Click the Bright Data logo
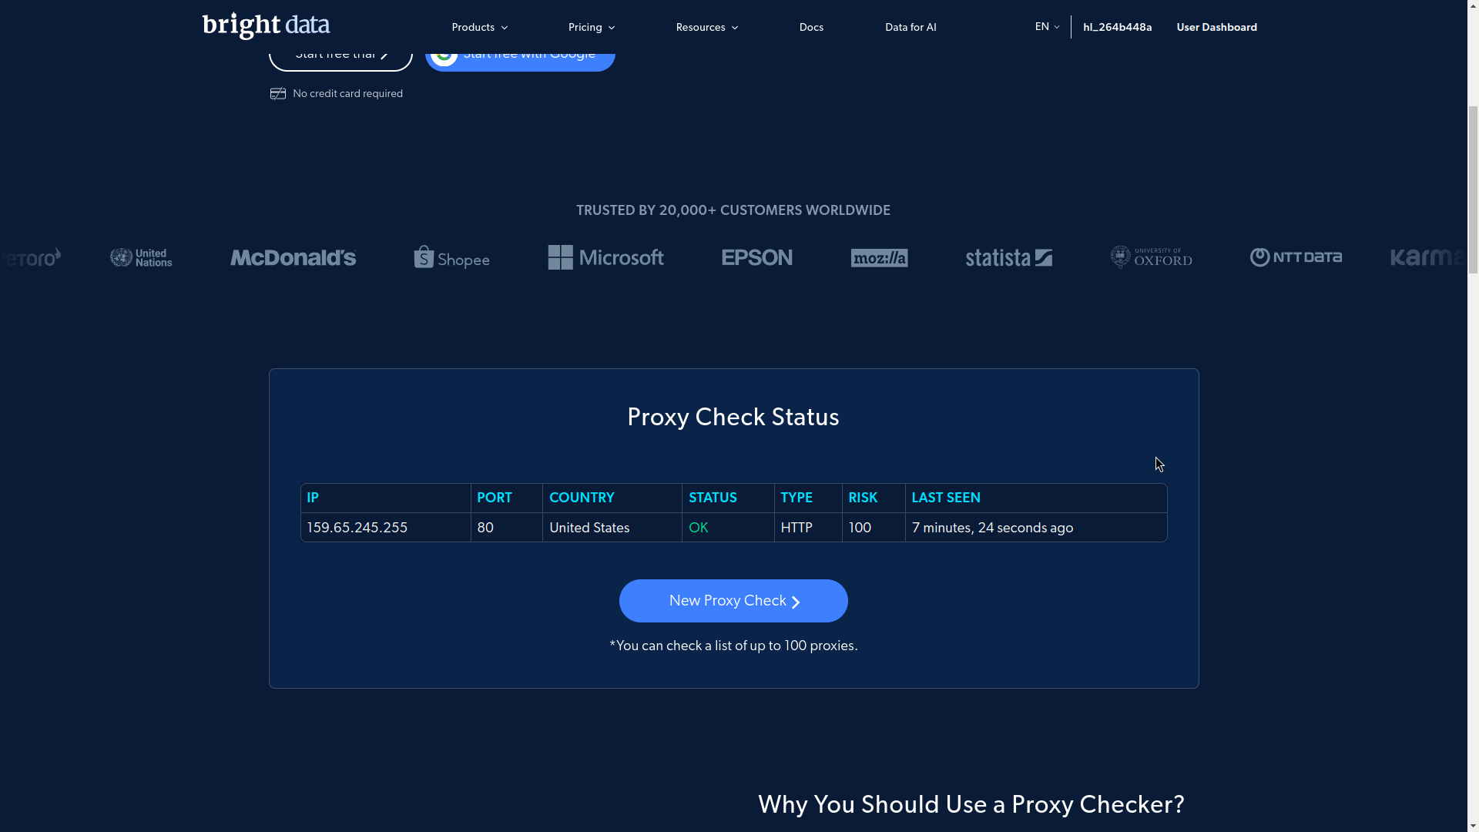This screenshot has width=1479, height=832. click(x=265, y=25)
